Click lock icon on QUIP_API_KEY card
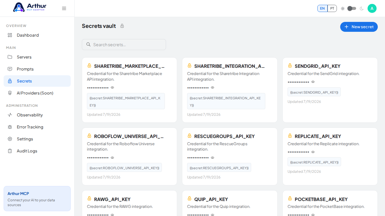The height and width of the screenshot is (216, 385). pos(189,198)
